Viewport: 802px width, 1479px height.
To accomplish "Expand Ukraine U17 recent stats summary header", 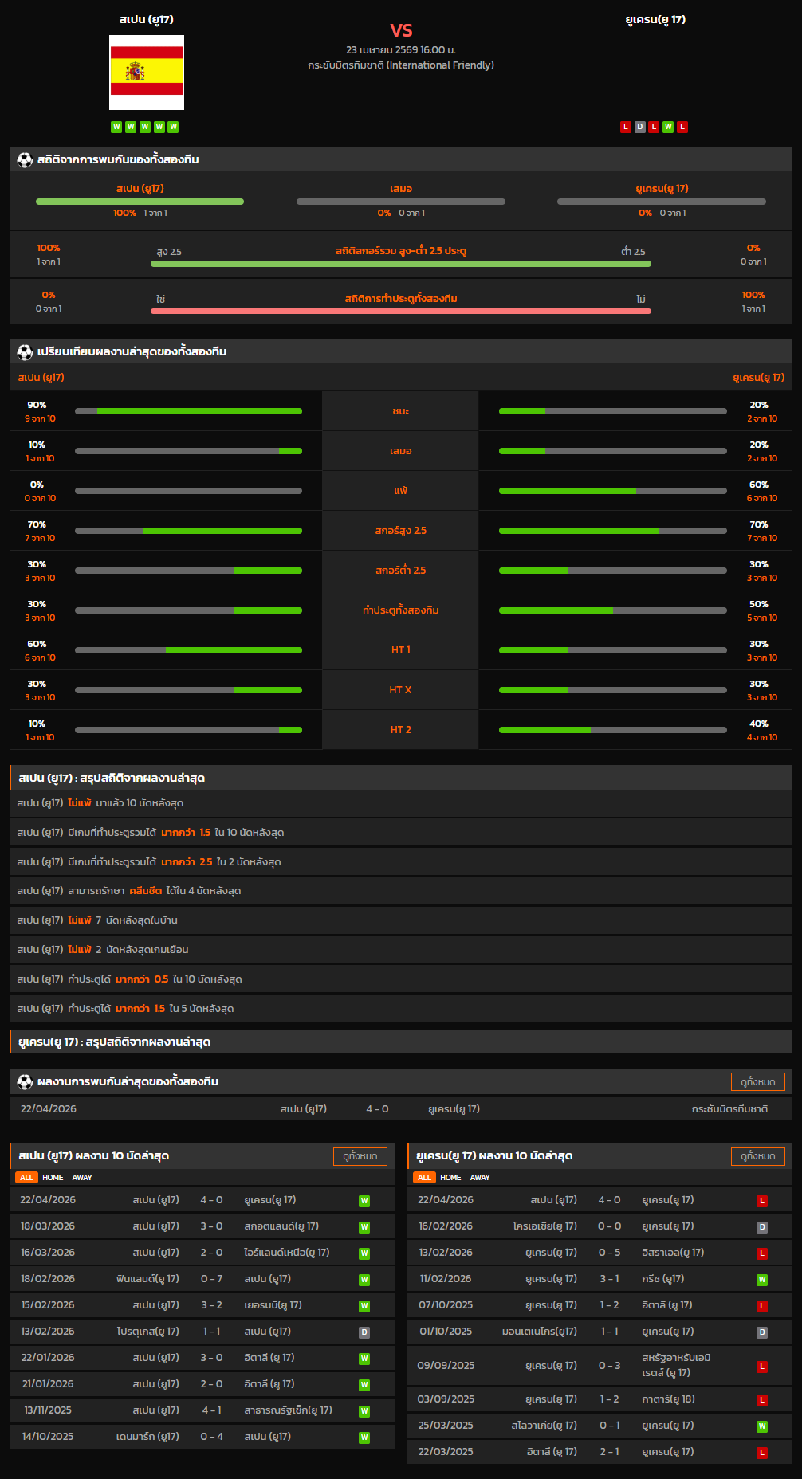I will [400, 1042].
